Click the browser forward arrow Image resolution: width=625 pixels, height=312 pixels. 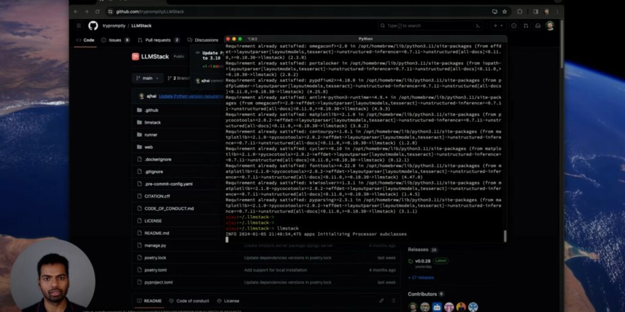[87, 12]
